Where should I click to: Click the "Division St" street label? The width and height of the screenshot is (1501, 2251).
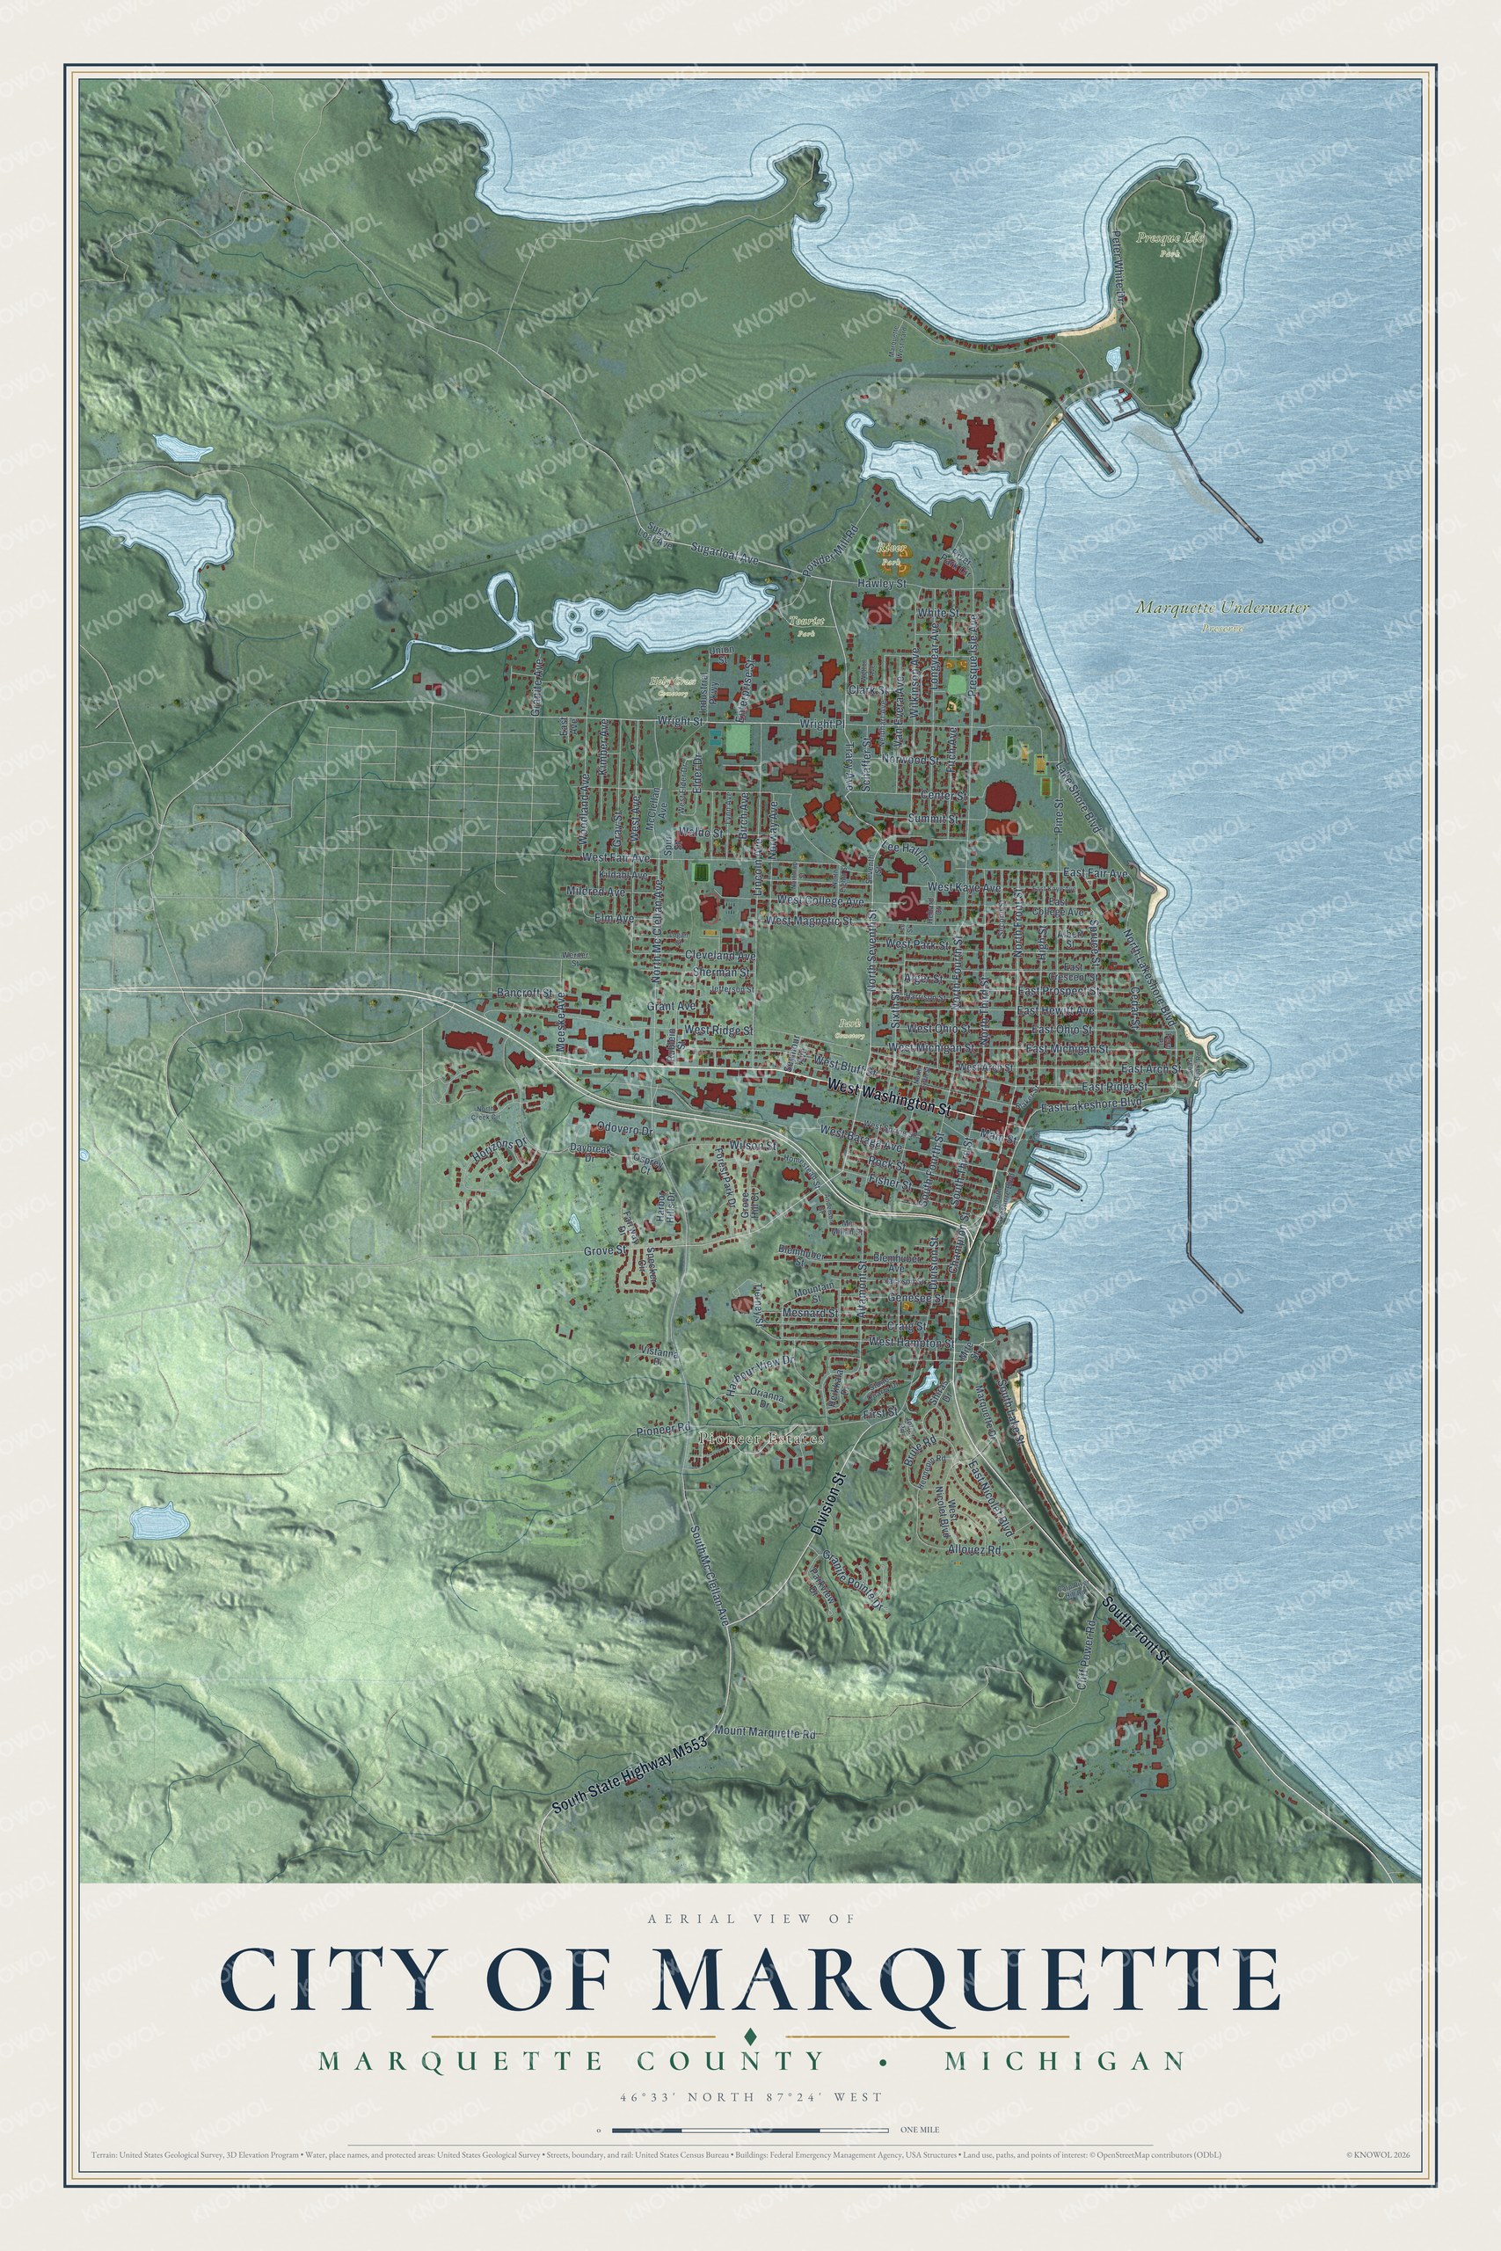[830, 1504]
